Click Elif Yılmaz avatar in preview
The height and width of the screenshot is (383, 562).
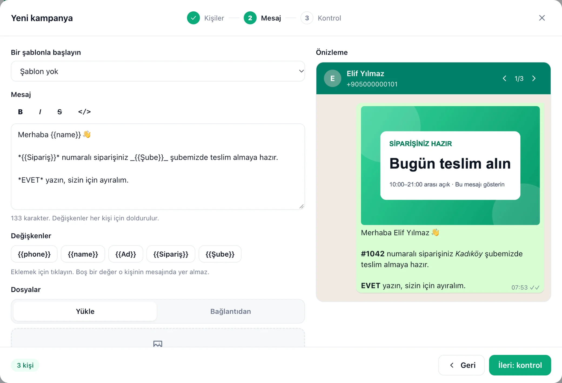pos(332,78)
